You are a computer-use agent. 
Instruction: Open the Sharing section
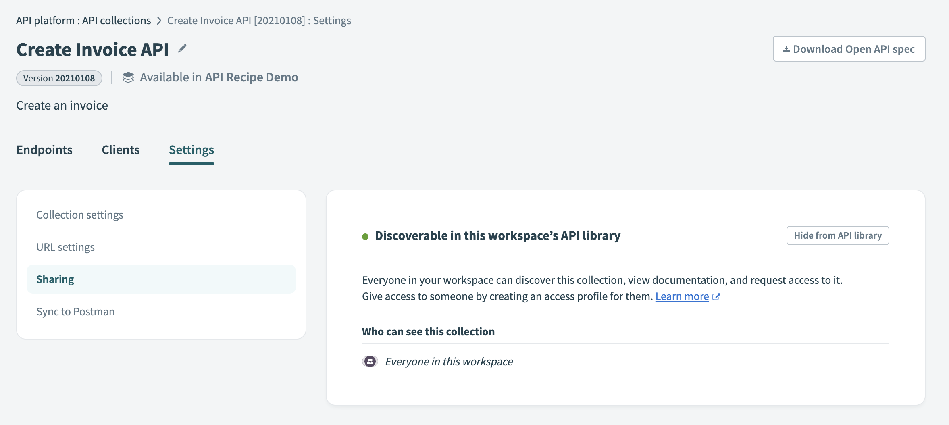tap(55, 279)
